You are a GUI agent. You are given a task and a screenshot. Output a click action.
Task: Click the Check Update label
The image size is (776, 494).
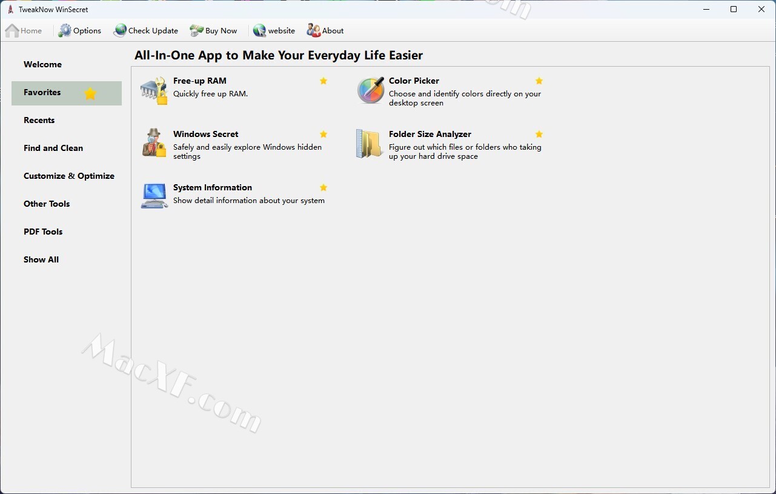click(153, 31)
